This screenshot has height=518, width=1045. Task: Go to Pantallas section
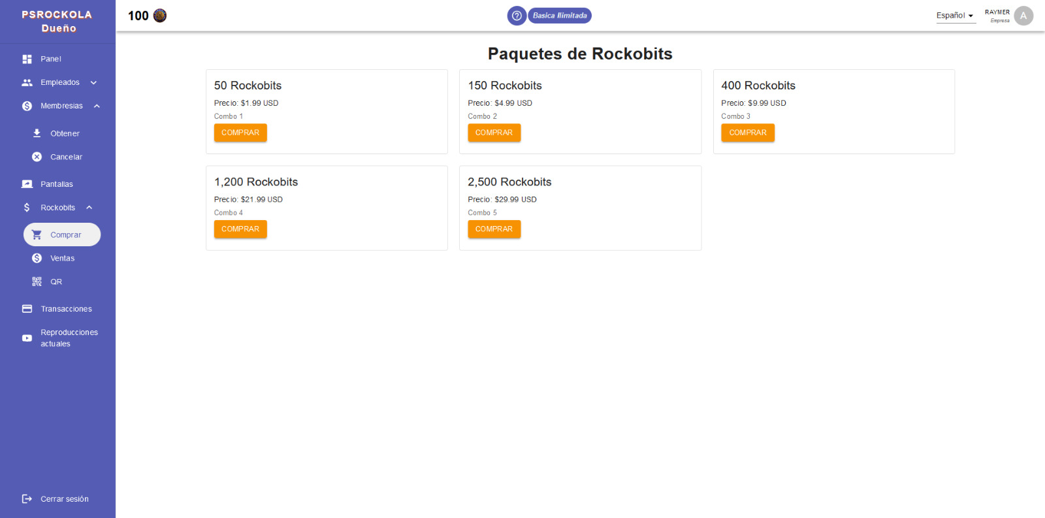[57, 184]
